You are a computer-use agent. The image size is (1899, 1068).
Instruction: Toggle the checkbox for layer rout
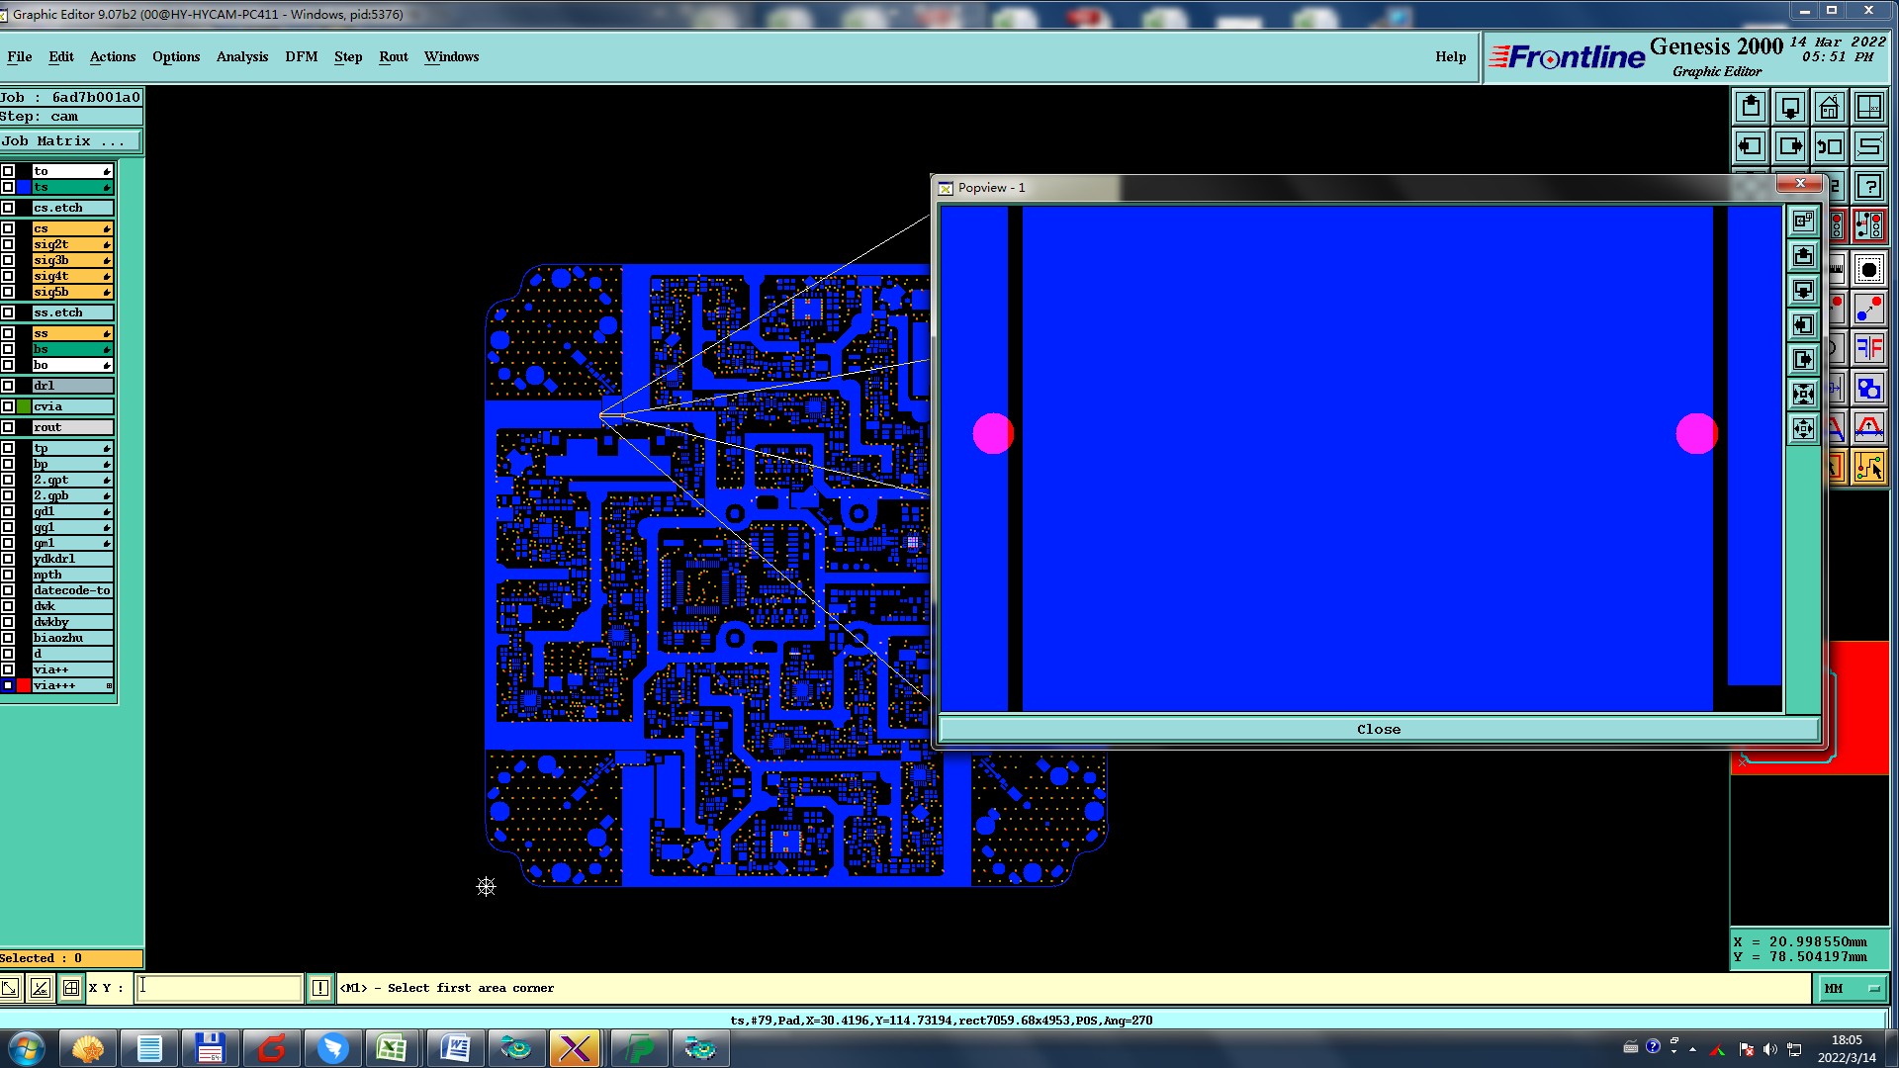8,427
